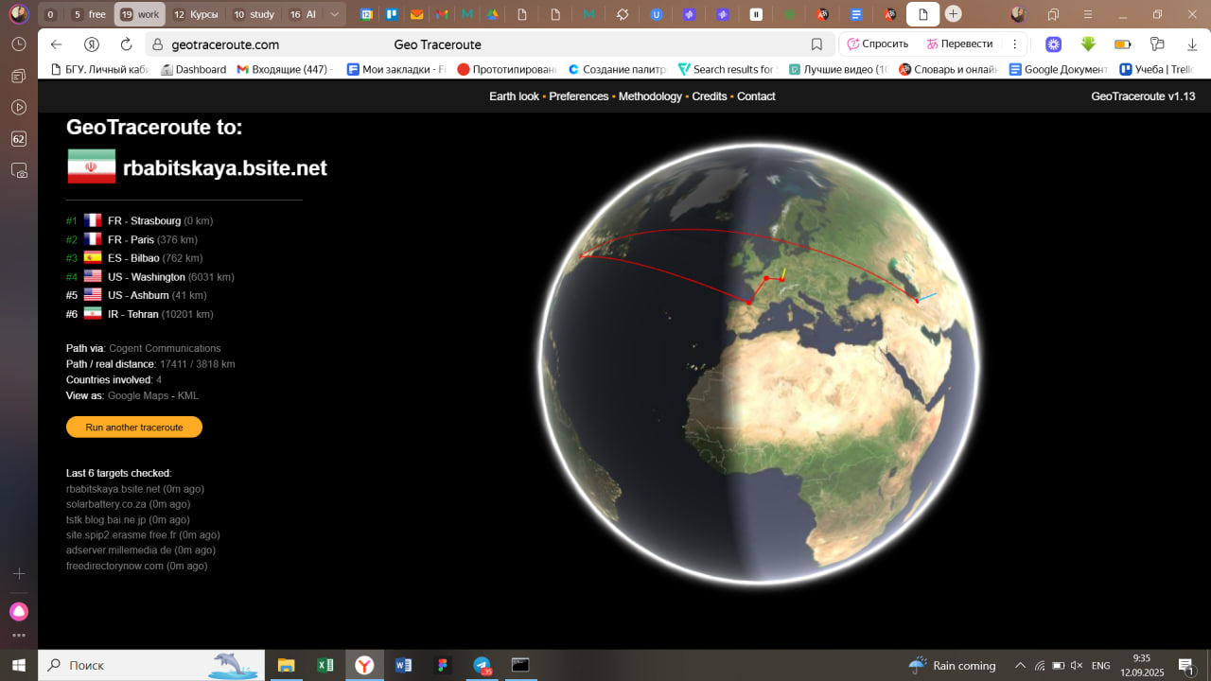Reload the page with the refresh icon

126,44
